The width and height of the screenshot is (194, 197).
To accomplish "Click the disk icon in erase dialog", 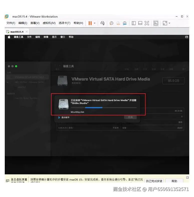I will tap(63, 104).
